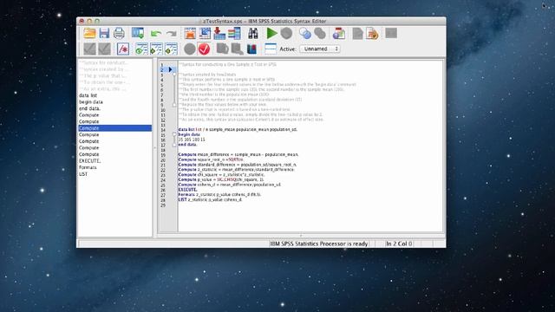Click the 'Compute z_statistic' line
The height and width of the screenshot is (312, 555).
point(236,170)
